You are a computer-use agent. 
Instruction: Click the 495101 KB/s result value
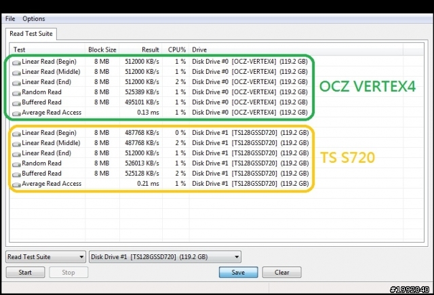(x=142, y=102)
